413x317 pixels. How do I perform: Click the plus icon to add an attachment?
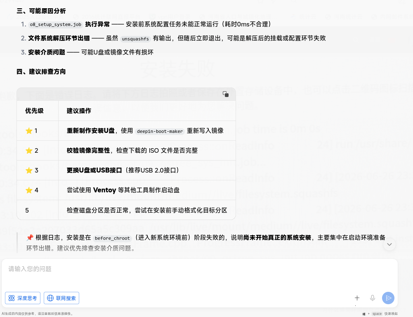(357, 298)
